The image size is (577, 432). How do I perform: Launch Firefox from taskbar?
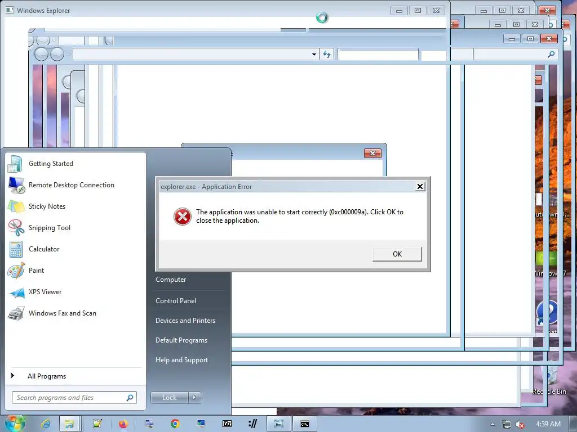123,424
